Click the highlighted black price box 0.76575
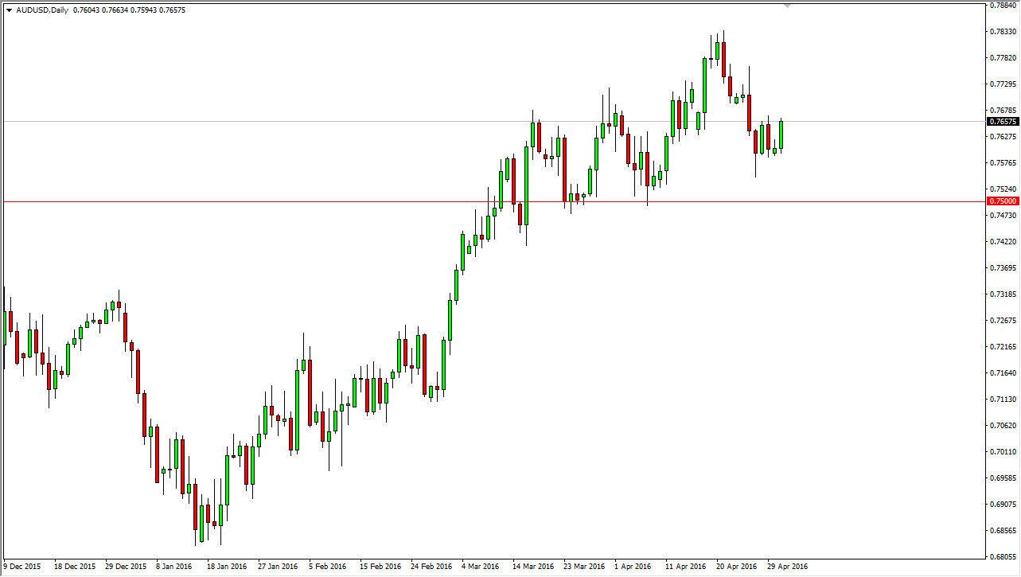This screenshot has width=1021, height=577. pos(1003,122)
